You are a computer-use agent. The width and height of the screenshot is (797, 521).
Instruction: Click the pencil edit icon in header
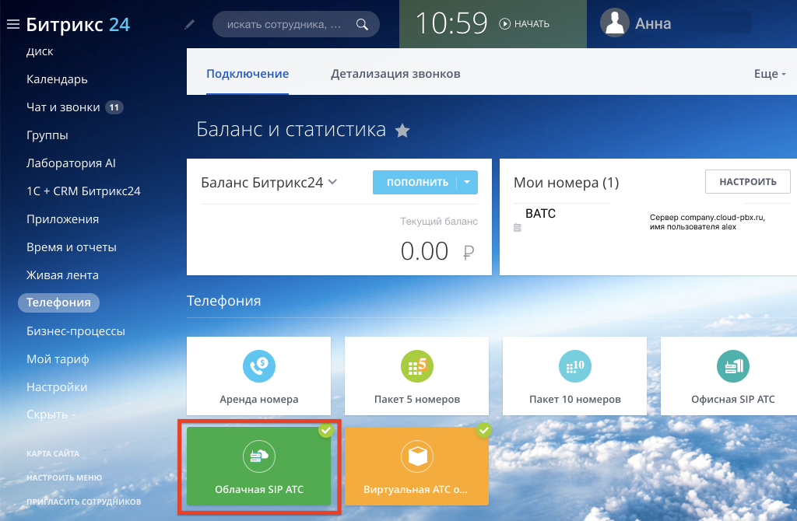190,25
